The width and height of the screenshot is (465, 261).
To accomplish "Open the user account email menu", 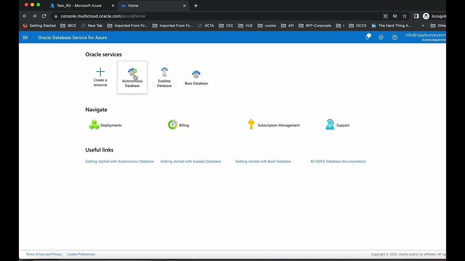I will click(425, 37).
